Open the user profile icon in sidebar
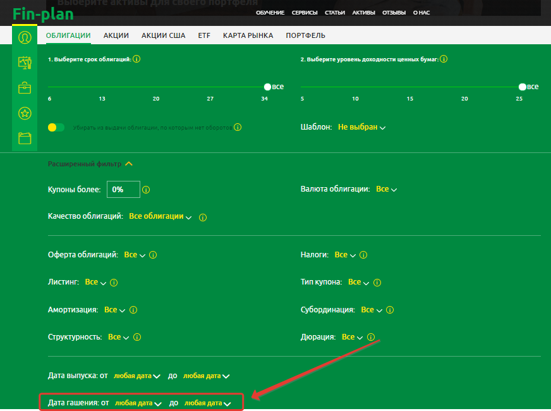 (25, 37)
